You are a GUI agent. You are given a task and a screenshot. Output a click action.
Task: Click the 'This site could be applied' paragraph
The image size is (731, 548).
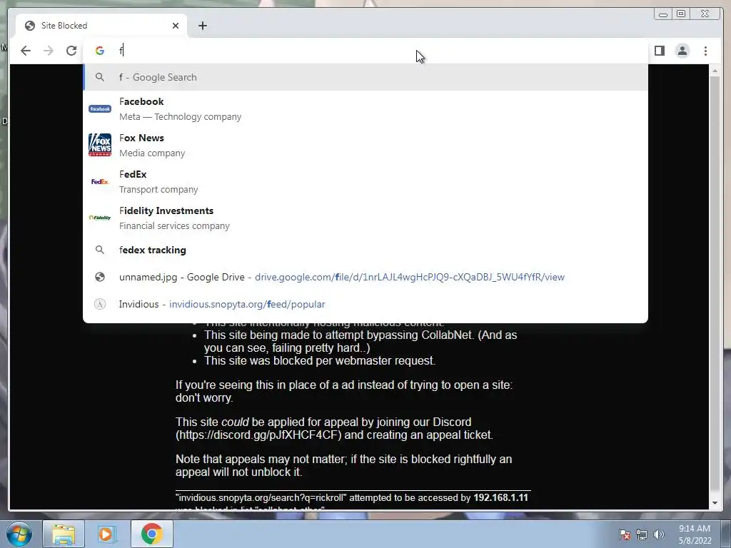click(x=334, y=428)
